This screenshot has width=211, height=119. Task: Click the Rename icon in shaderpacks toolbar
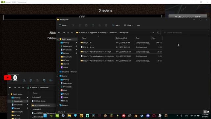(x=93, y=25)
